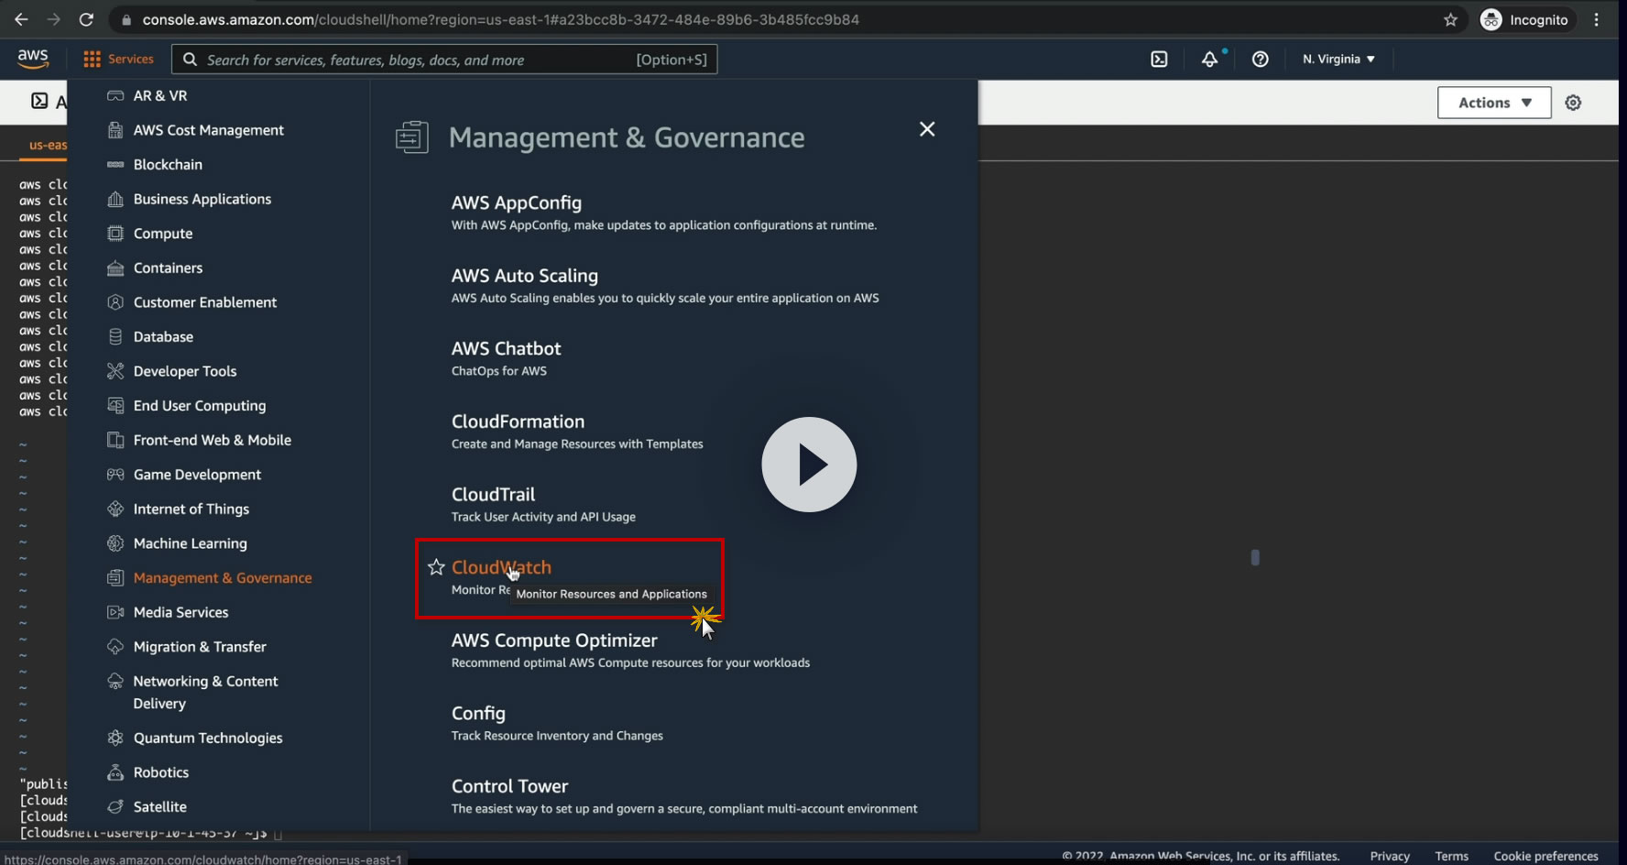Open the notifications bell
This screenshot has width=1627, height=865.
pos(1210,60)
